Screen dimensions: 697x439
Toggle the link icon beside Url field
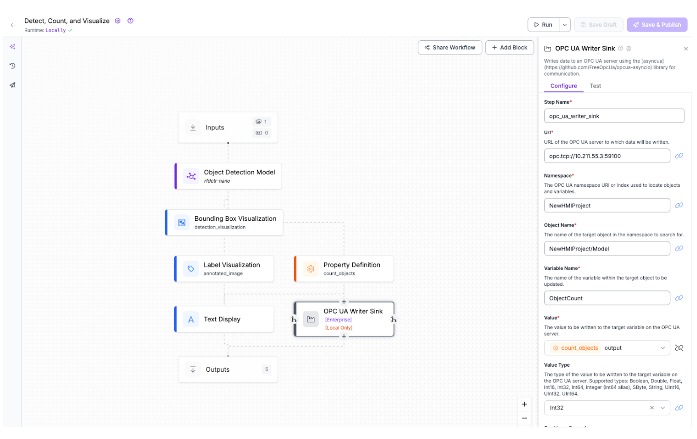pos(679,156)
